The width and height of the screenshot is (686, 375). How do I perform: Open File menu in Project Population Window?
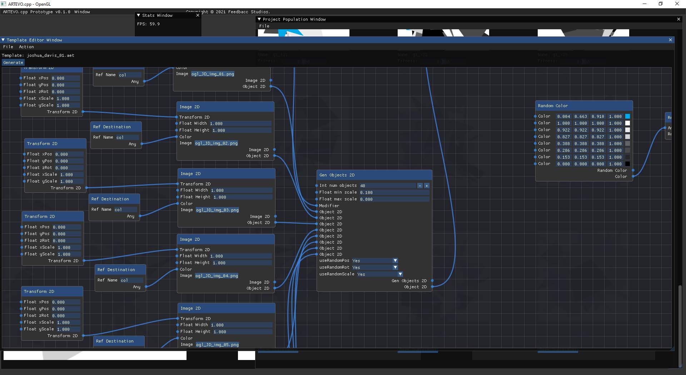click(x=264, y=26)
